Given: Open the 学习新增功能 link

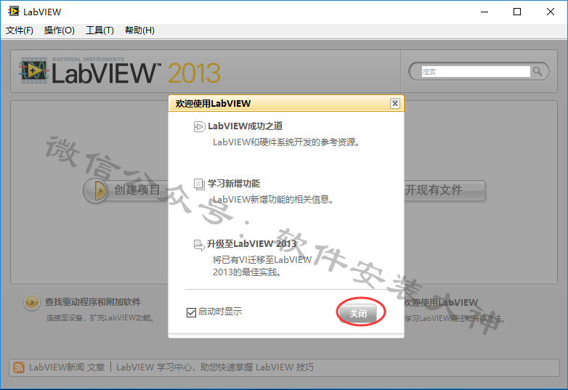Looking at the screenshot, I should (234, 184).
